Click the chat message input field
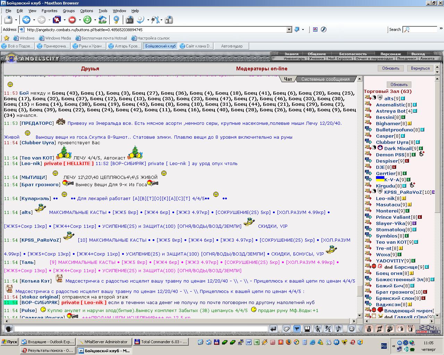Viewport: 444px width, 355px height. 141,329
